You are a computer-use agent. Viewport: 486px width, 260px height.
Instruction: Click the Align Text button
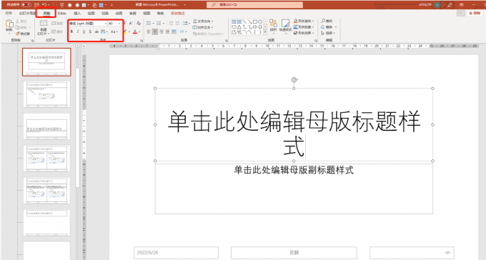pyautogui.click(x=203, y=27)
